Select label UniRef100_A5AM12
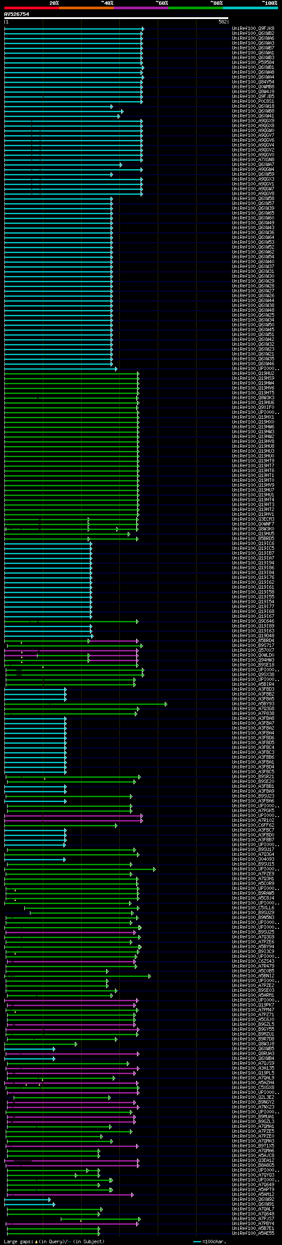Screen dimensions: 282x1245 253,1194
